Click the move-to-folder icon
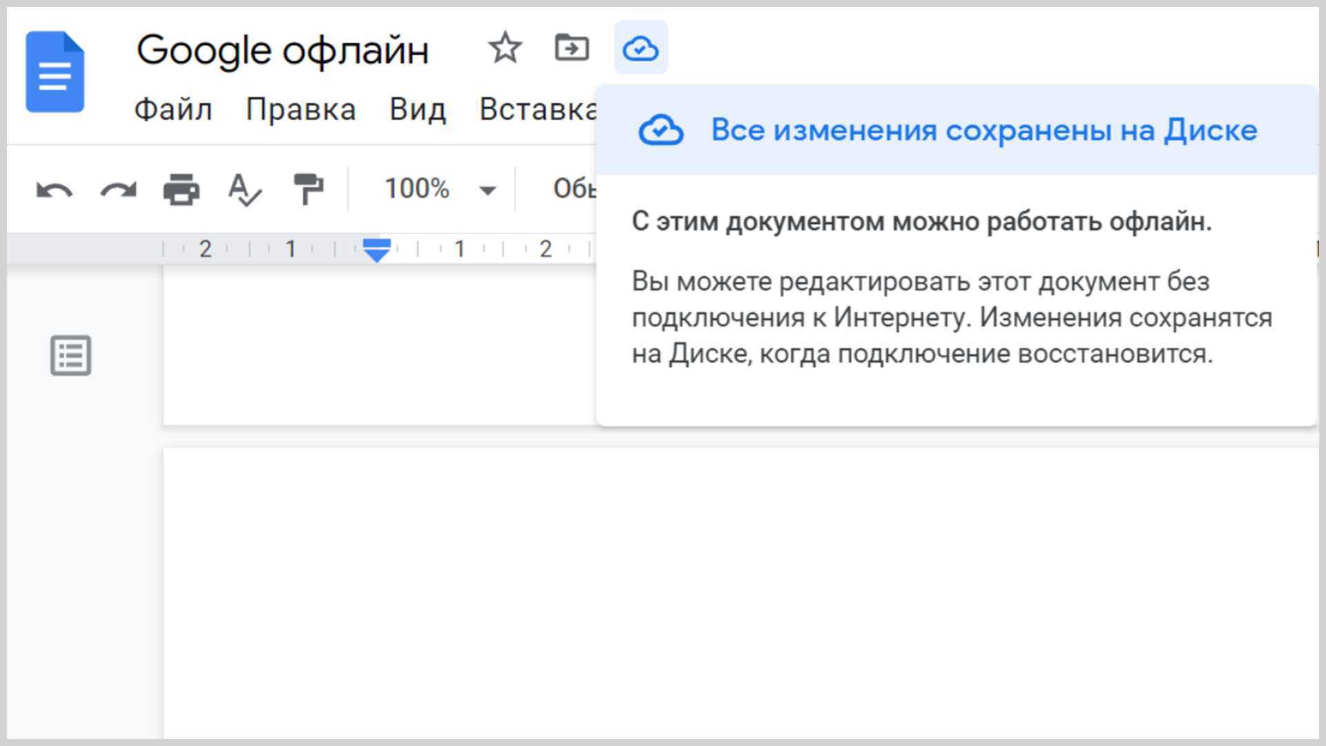This screenshot has height=746, width=1326. 572,48
